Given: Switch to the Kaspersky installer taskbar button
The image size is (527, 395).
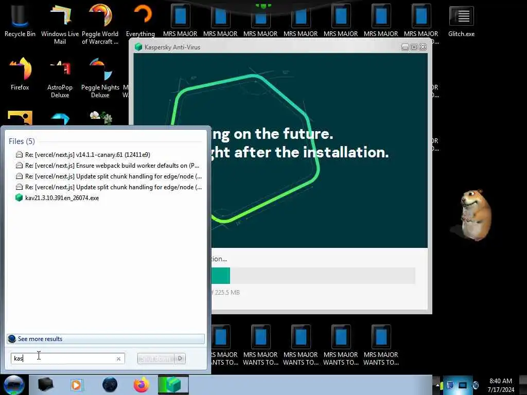Looking at the screenshot, I should (173, 385).
